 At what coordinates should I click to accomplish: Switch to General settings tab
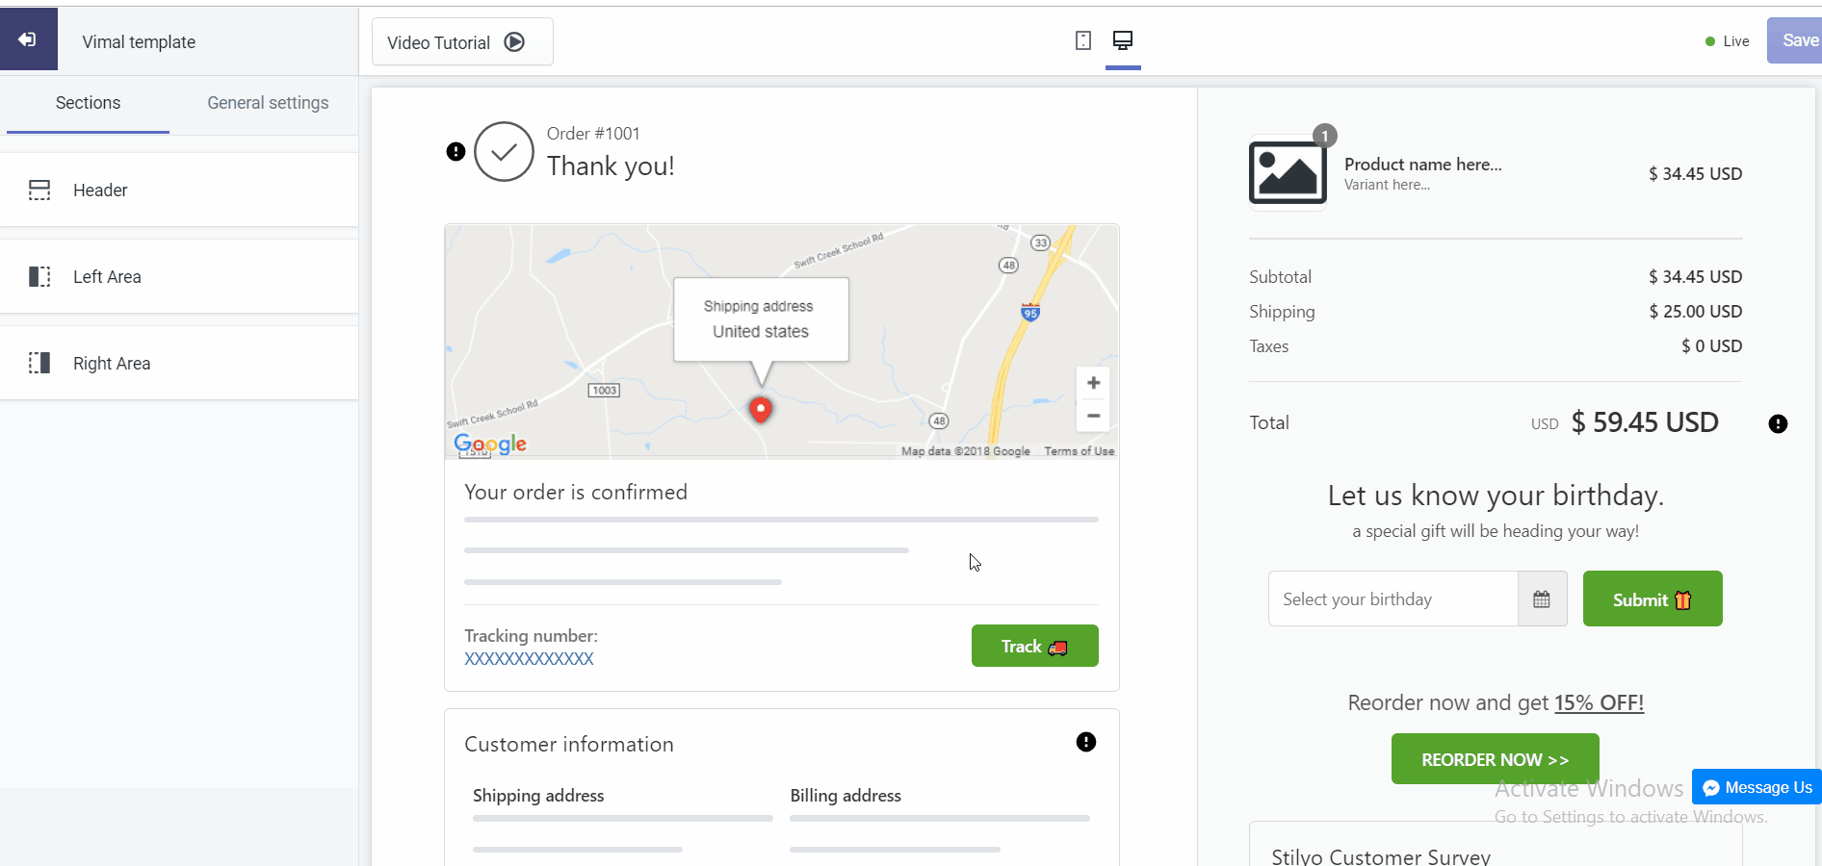268,103
